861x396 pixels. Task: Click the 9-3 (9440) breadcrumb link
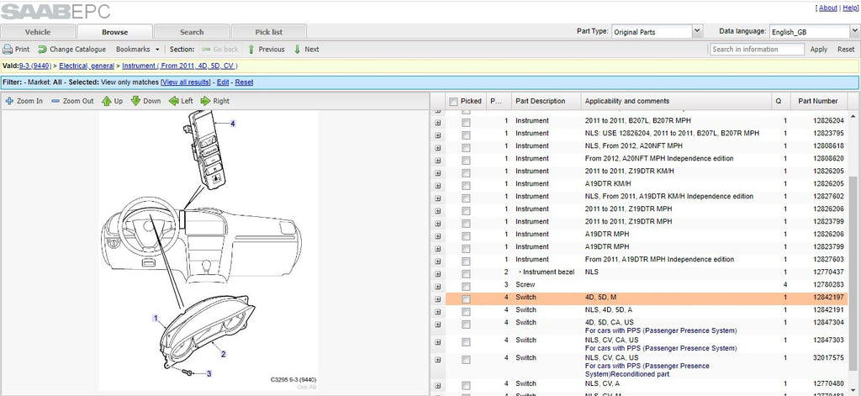(x=35, y=66)
